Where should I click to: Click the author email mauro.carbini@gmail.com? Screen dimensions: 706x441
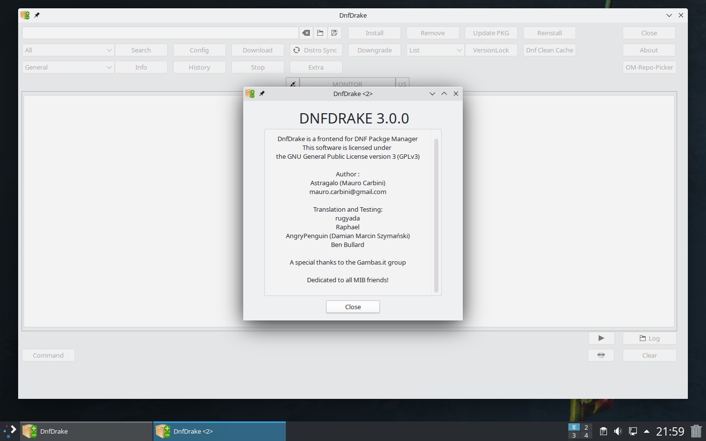point(348,192)
